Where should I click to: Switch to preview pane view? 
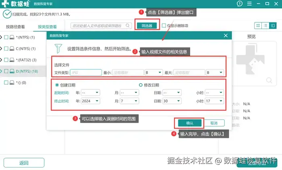click(x=273, y=26)
